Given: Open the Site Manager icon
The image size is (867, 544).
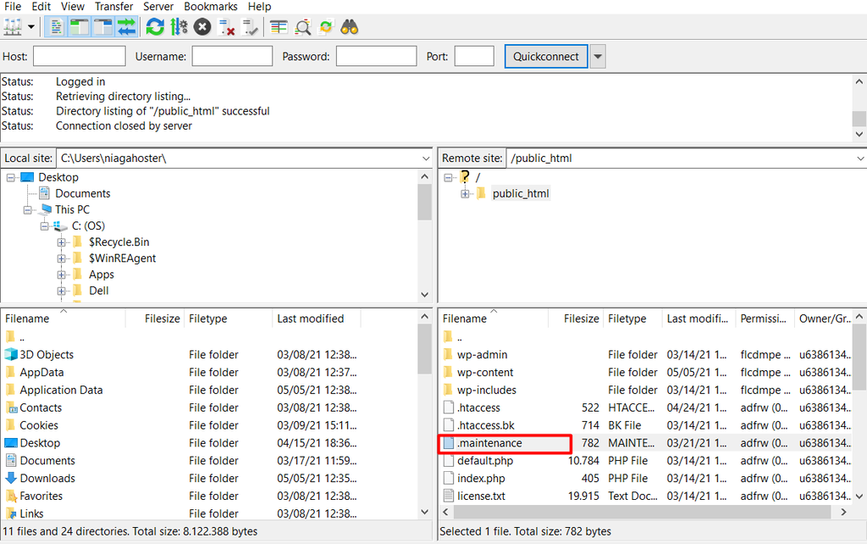Looking at the screenshot, I should click(13, 27).
